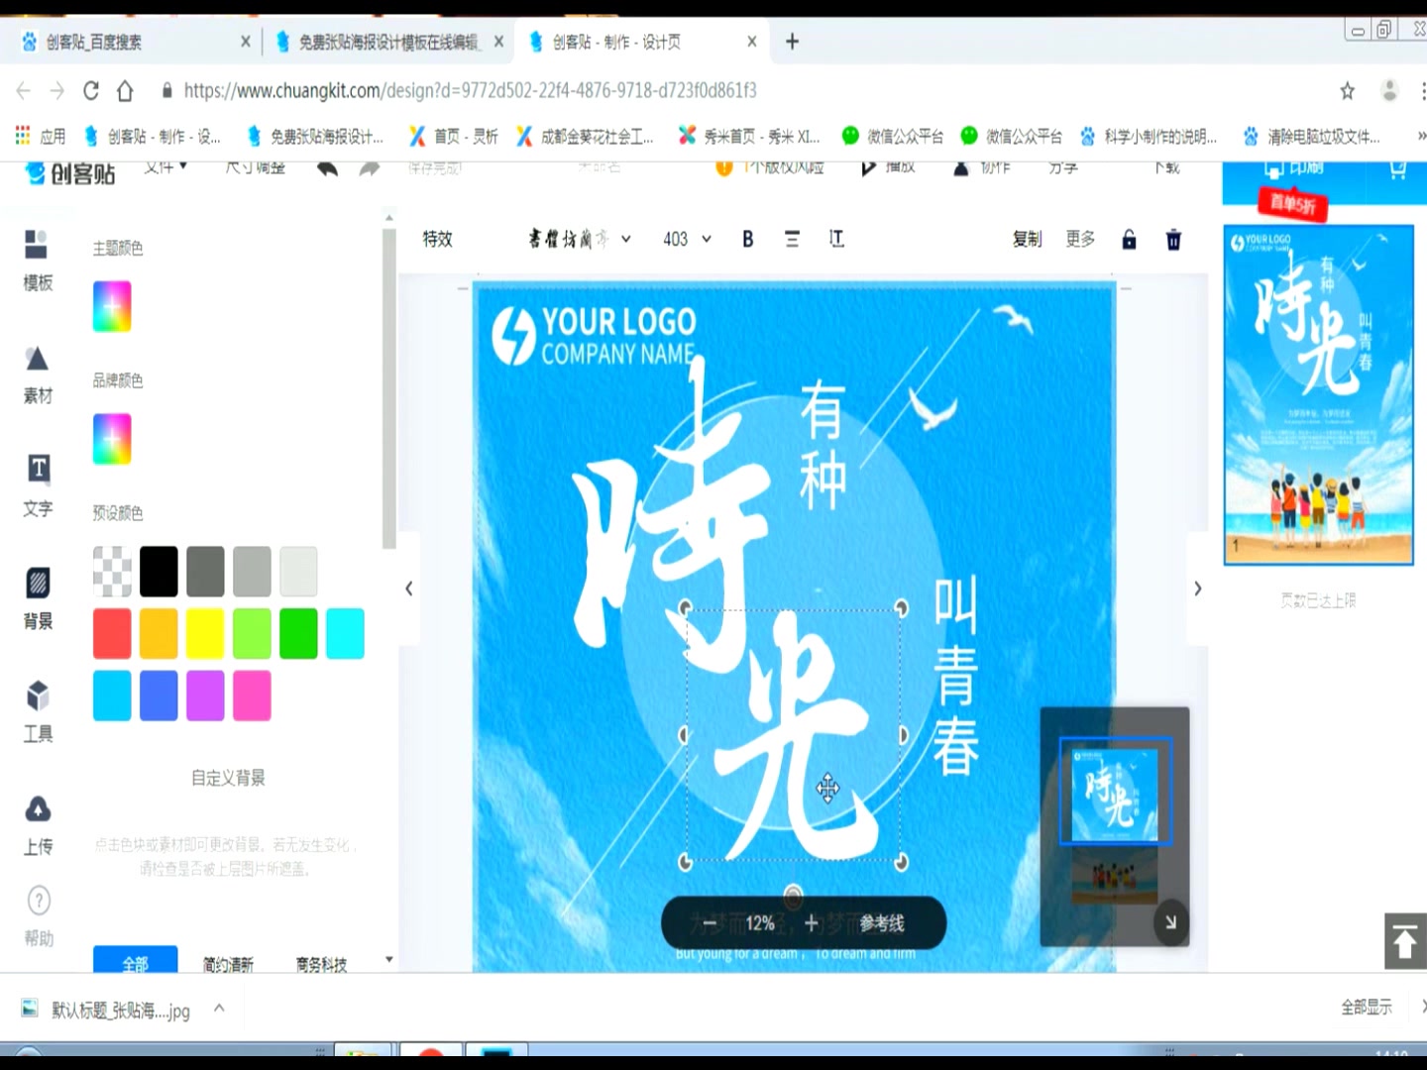Choose the transparent checkered swatch

coord(112,572)
